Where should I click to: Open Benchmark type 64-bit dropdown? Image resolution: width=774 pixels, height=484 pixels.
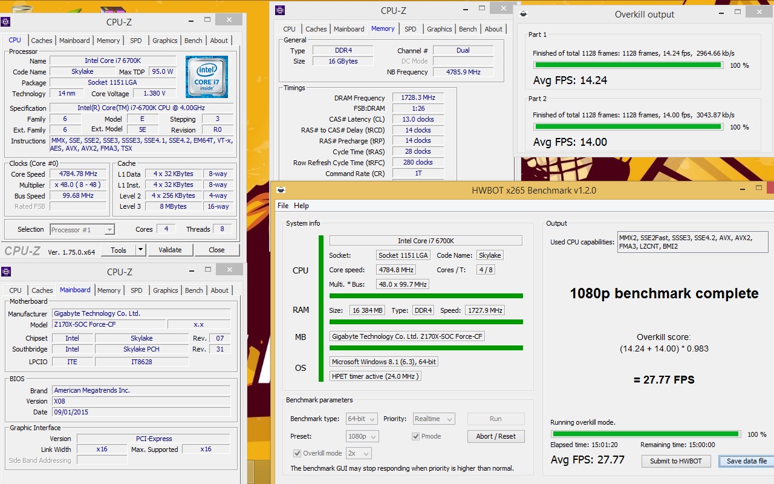362,419
